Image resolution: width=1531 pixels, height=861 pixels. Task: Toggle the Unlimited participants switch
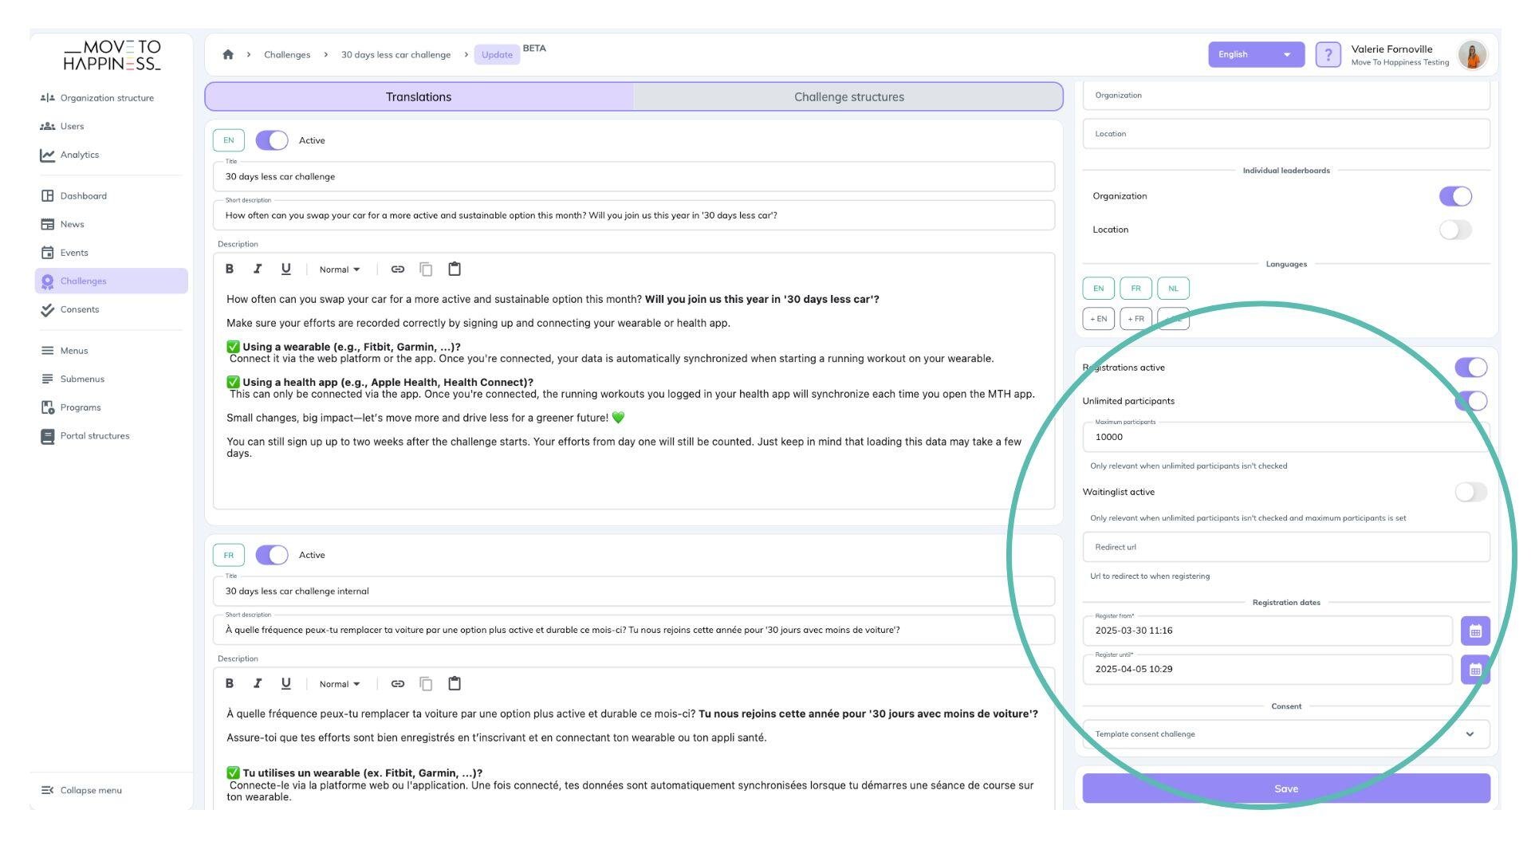point(1470,401)
